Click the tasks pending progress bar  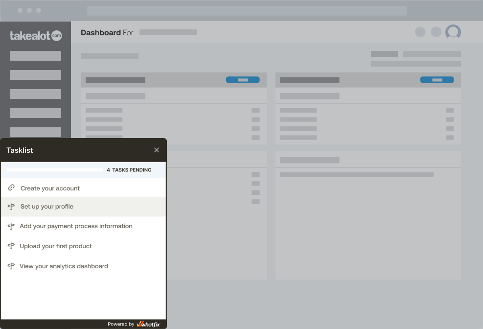54,170
